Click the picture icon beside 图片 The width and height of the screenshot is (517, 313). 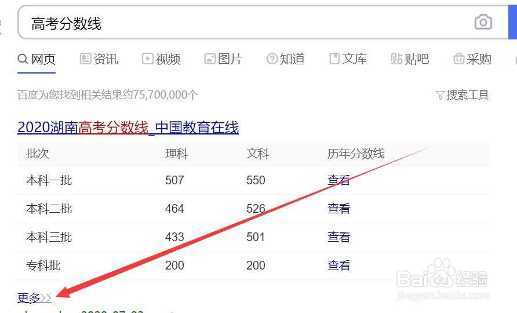coord(210,59)
